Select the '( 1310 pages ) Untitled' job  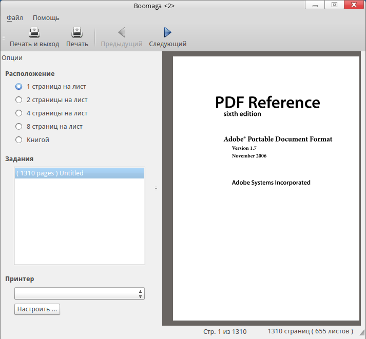[80, 173]
